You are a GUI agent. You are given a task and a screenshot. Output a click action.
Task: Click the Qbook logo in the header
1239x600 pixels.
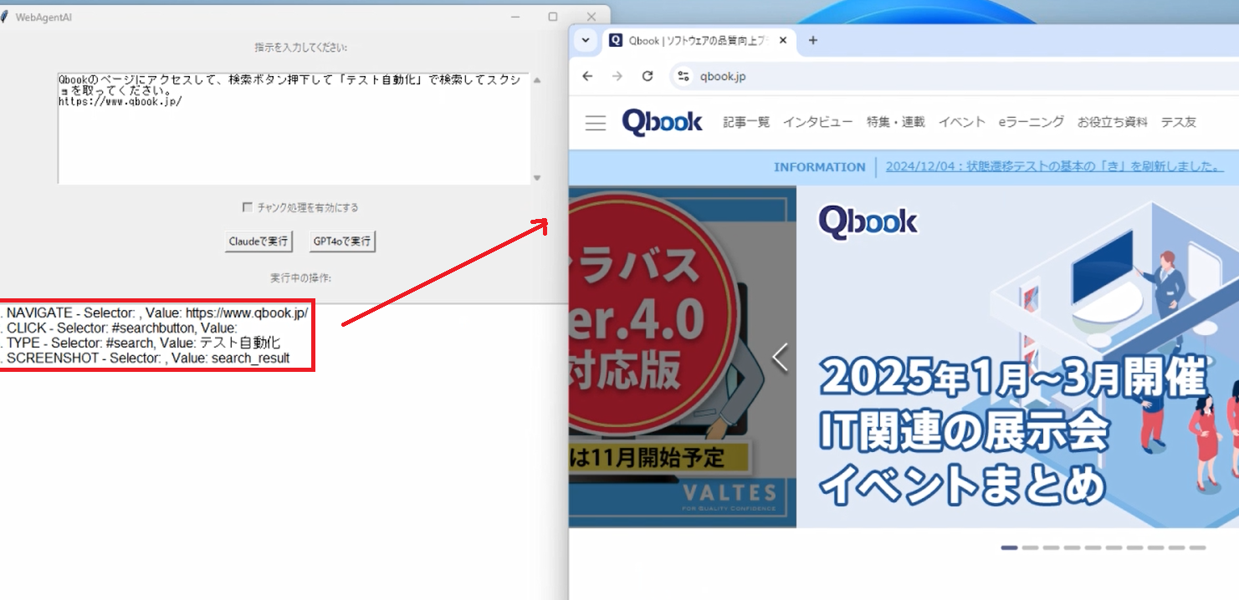[662, 122]
